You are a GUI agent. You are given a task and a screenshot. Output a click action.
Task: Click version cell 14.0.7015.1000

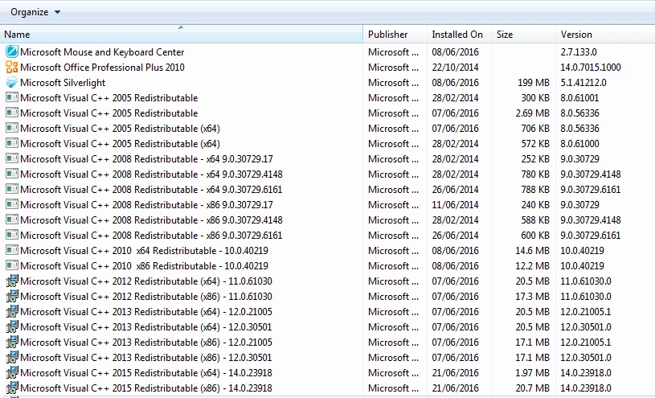591,68
